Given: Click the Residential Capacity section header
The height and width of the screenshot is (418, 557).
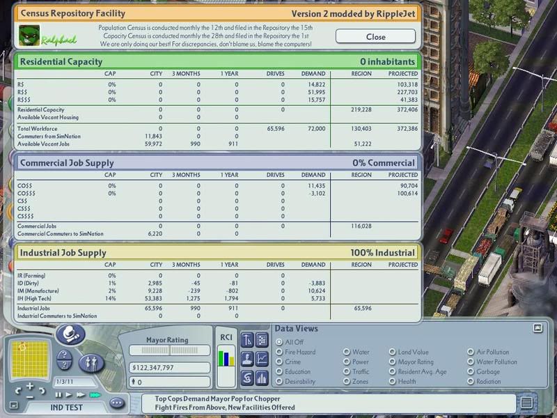Looking at the screenshot, I should [x=218, y=61].
